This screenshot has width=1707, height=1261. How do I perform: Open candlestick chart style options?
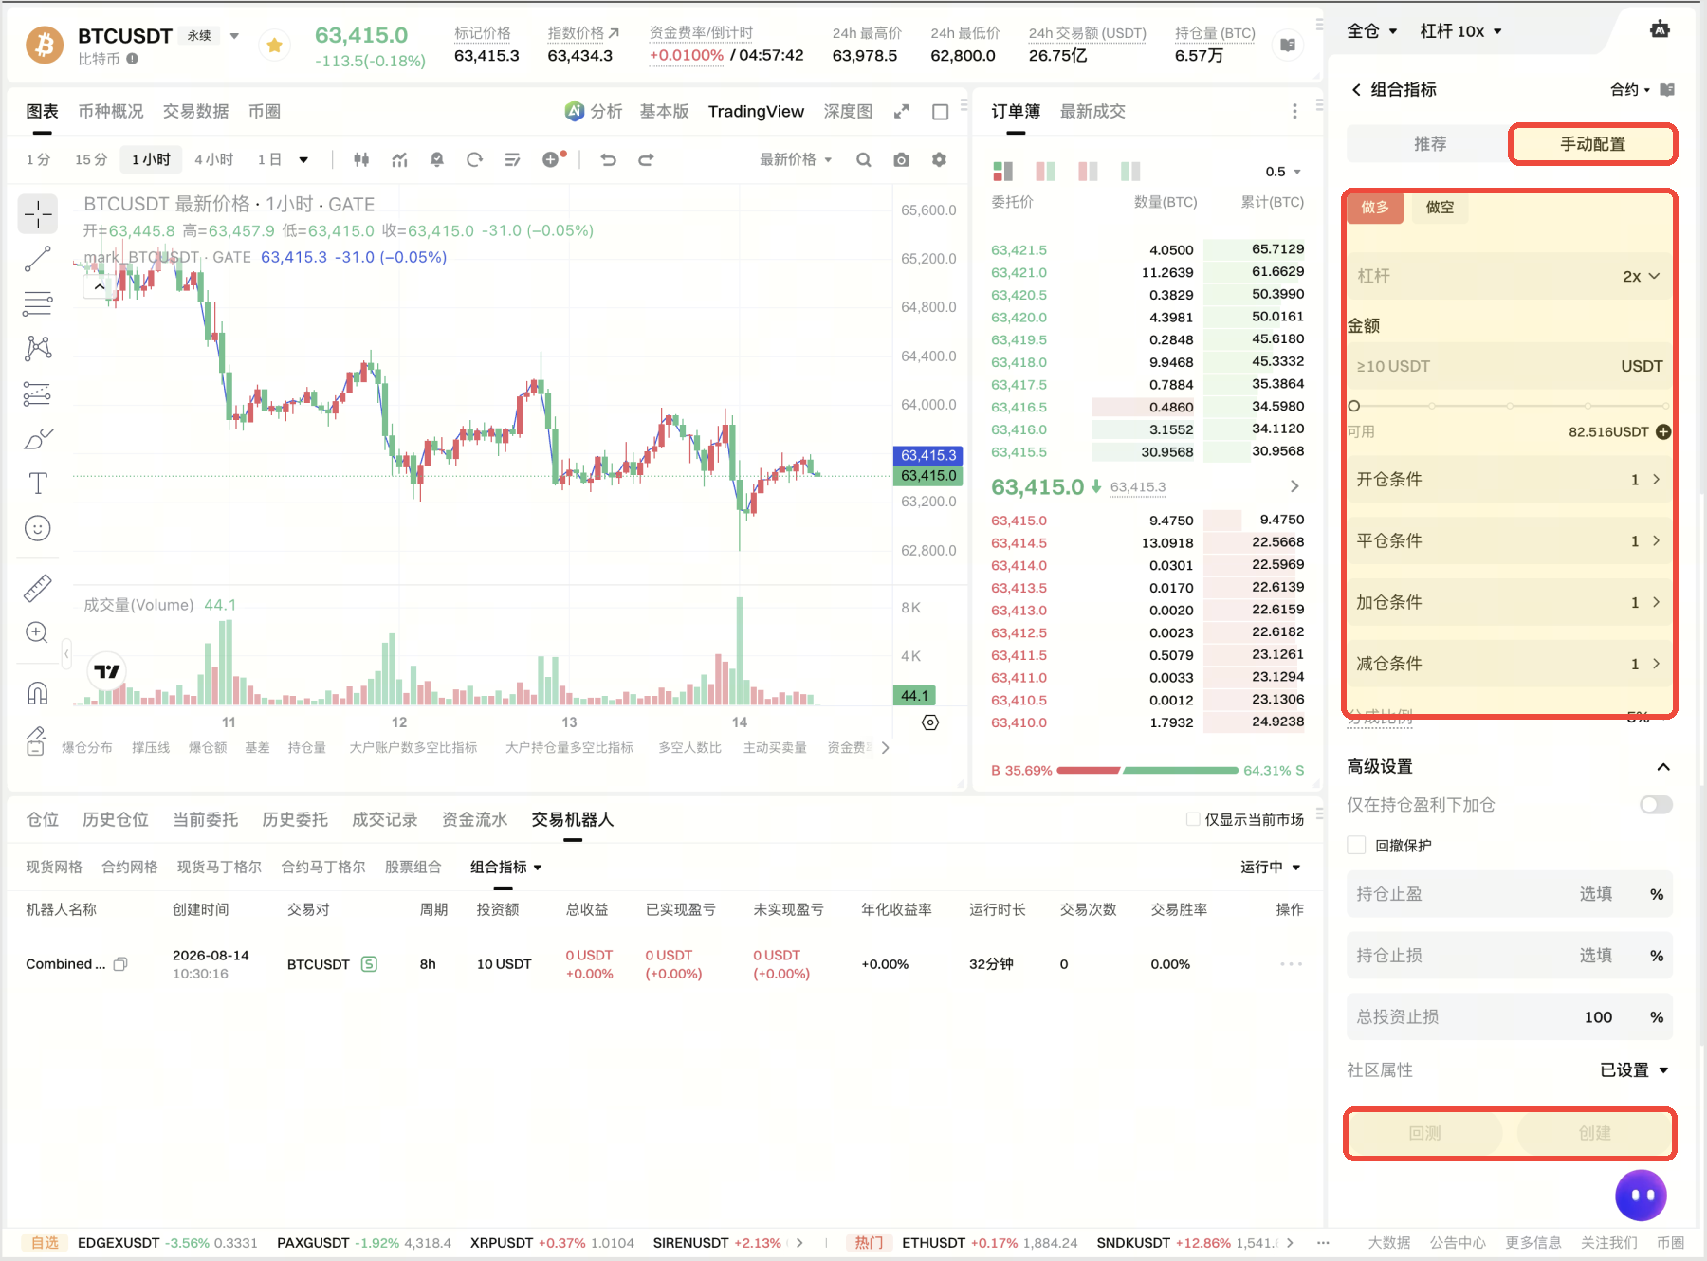(x=361, y=159)
